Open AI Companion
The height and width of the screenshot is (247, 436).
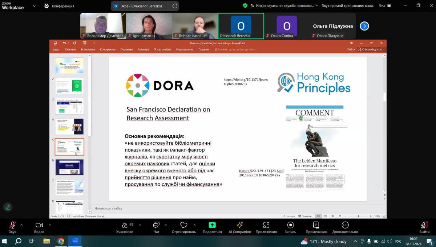(x=240, y=227)
